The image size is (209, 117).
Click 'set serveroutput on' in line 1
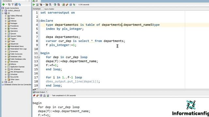57,13
